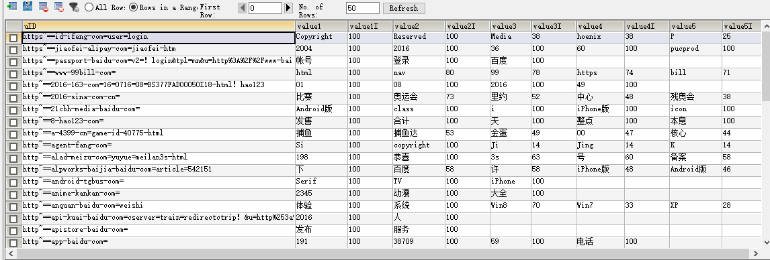Click the insert row icon

13,7
